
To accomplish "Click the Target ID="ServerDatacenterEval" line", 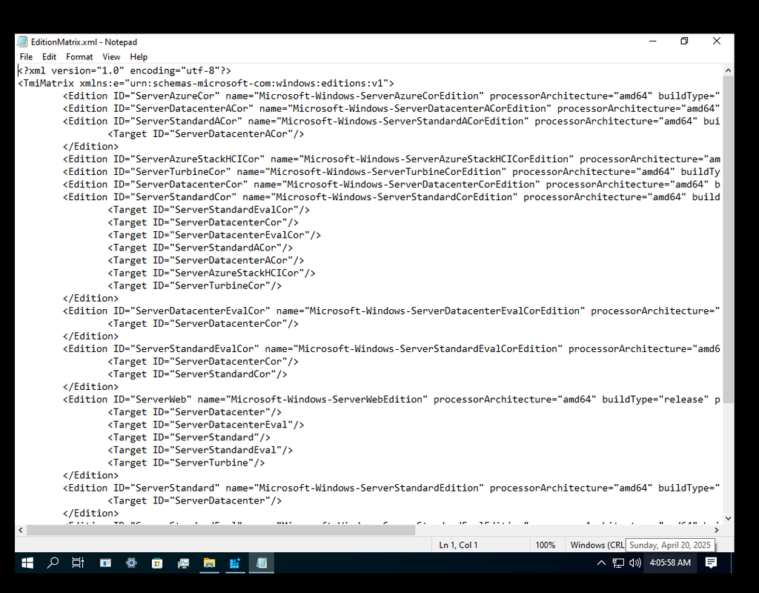I will point(206,425).
